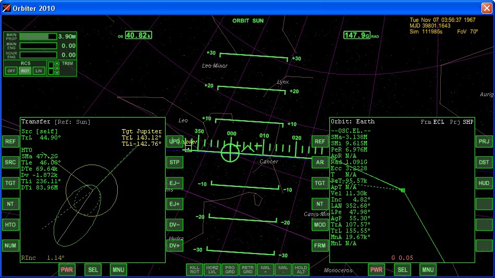Click HUD button on Orbit MFD
The height and width of the screenshot is (278, 495).
484,183
